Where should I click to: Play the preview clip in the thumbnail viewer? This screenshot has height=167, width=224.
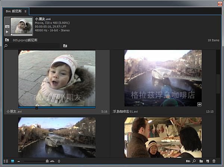(x=7, y=32)
